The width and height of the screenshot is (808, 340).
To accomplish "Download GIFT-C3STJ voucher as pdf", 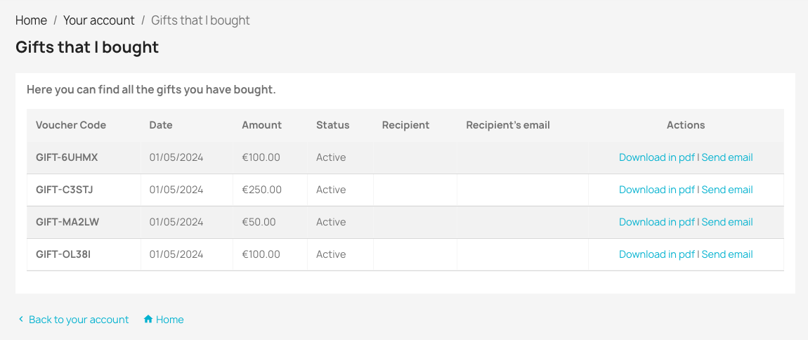I will tap(656, 190).
